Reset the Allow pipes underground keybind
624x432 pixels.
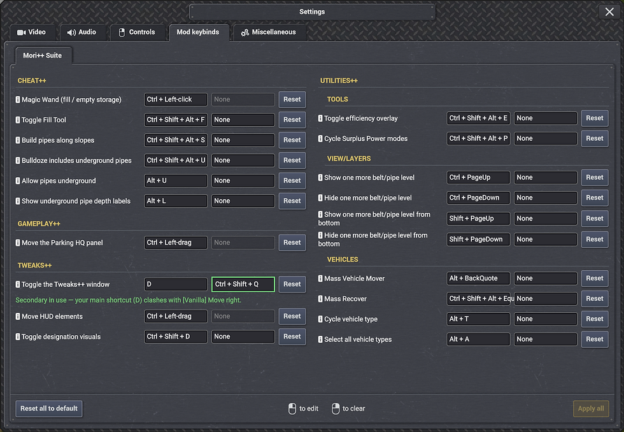pos(292,181)
